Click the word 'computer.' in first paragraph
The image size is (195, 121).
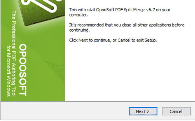pyautogui.click(x=79, y=15)
